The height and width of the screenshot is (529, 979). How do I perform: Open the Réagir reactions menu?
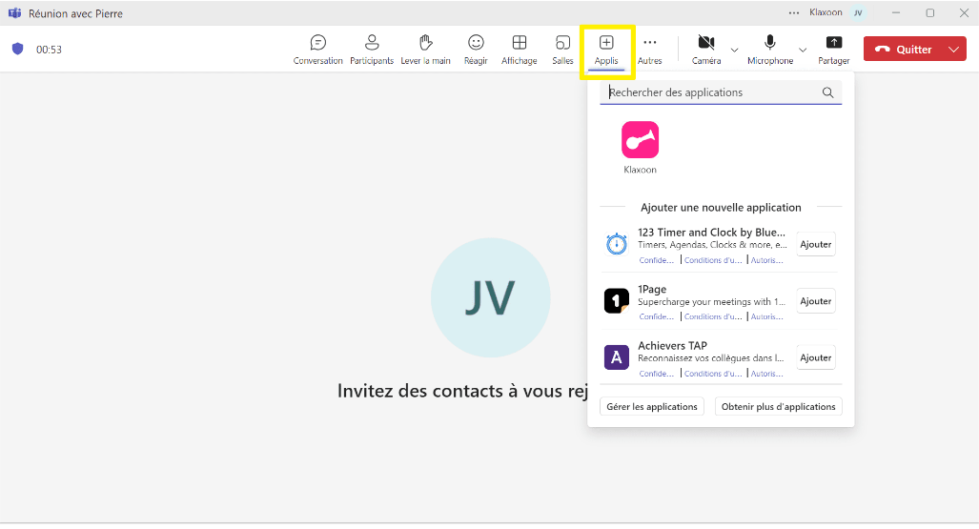476,49
